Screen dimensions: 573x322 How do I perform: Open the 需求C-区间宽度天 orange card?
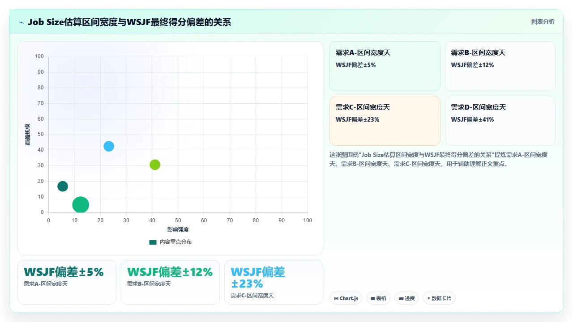pos(385,121)
